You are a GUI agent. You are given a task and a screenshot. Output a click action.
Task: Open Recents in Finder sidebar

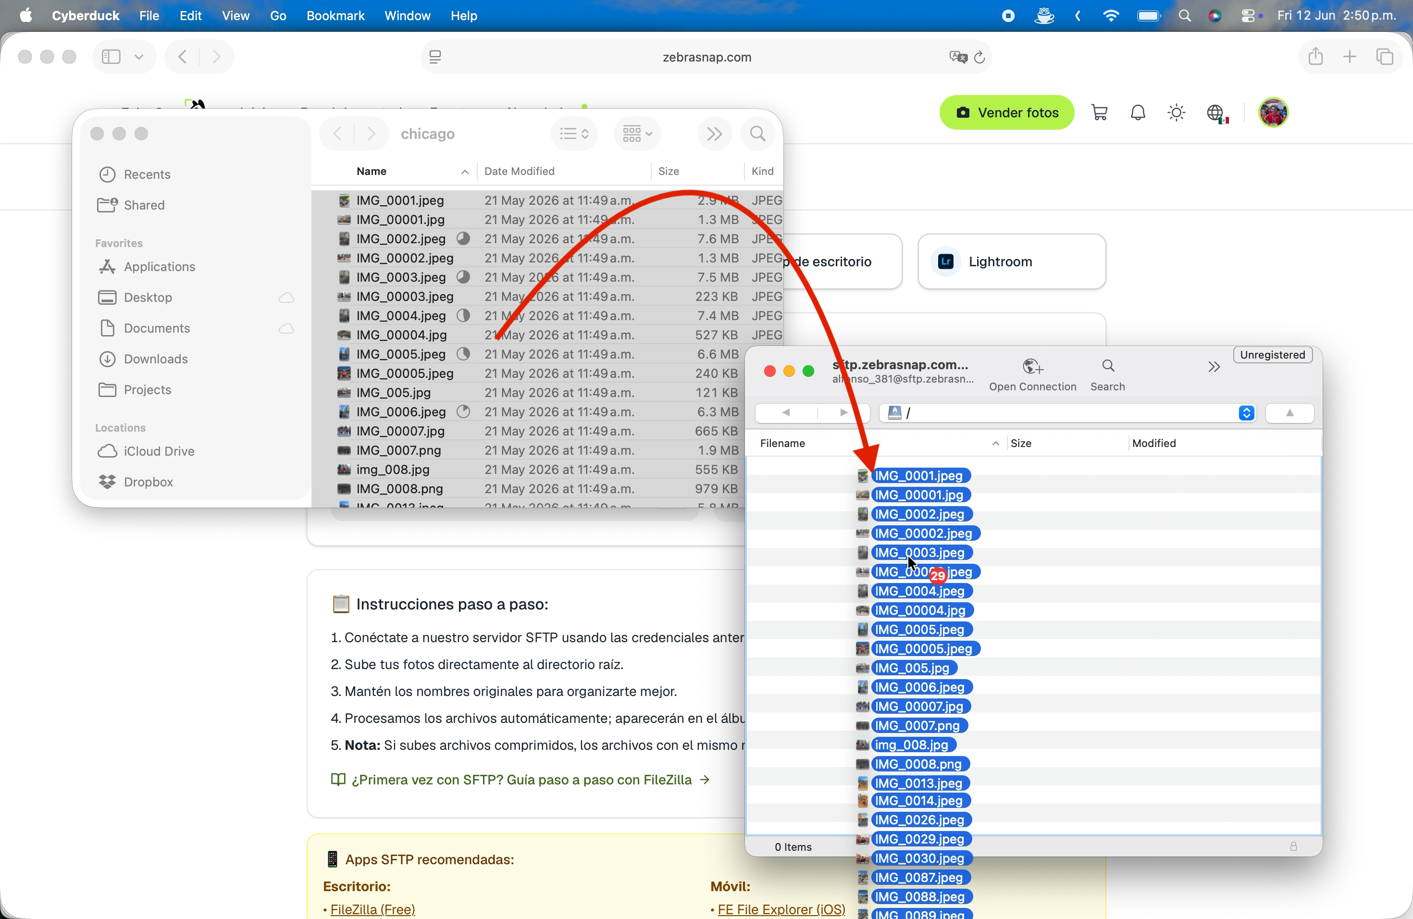[x=147, y=174]
